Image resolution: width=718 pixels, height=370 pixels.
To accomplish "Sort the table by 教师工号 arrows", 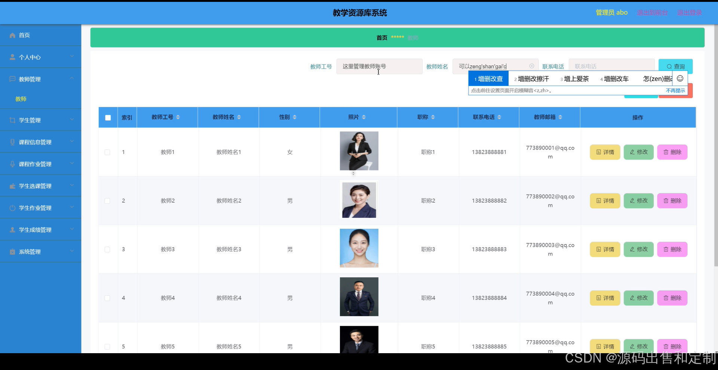I will pos(178,117).
